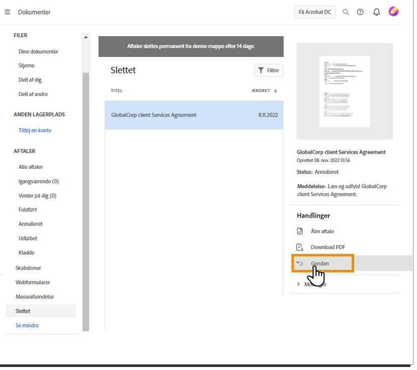Click the funnel icon on the Filtre button
This screenshot has height=370, width=417.
[x=261, y=70]
